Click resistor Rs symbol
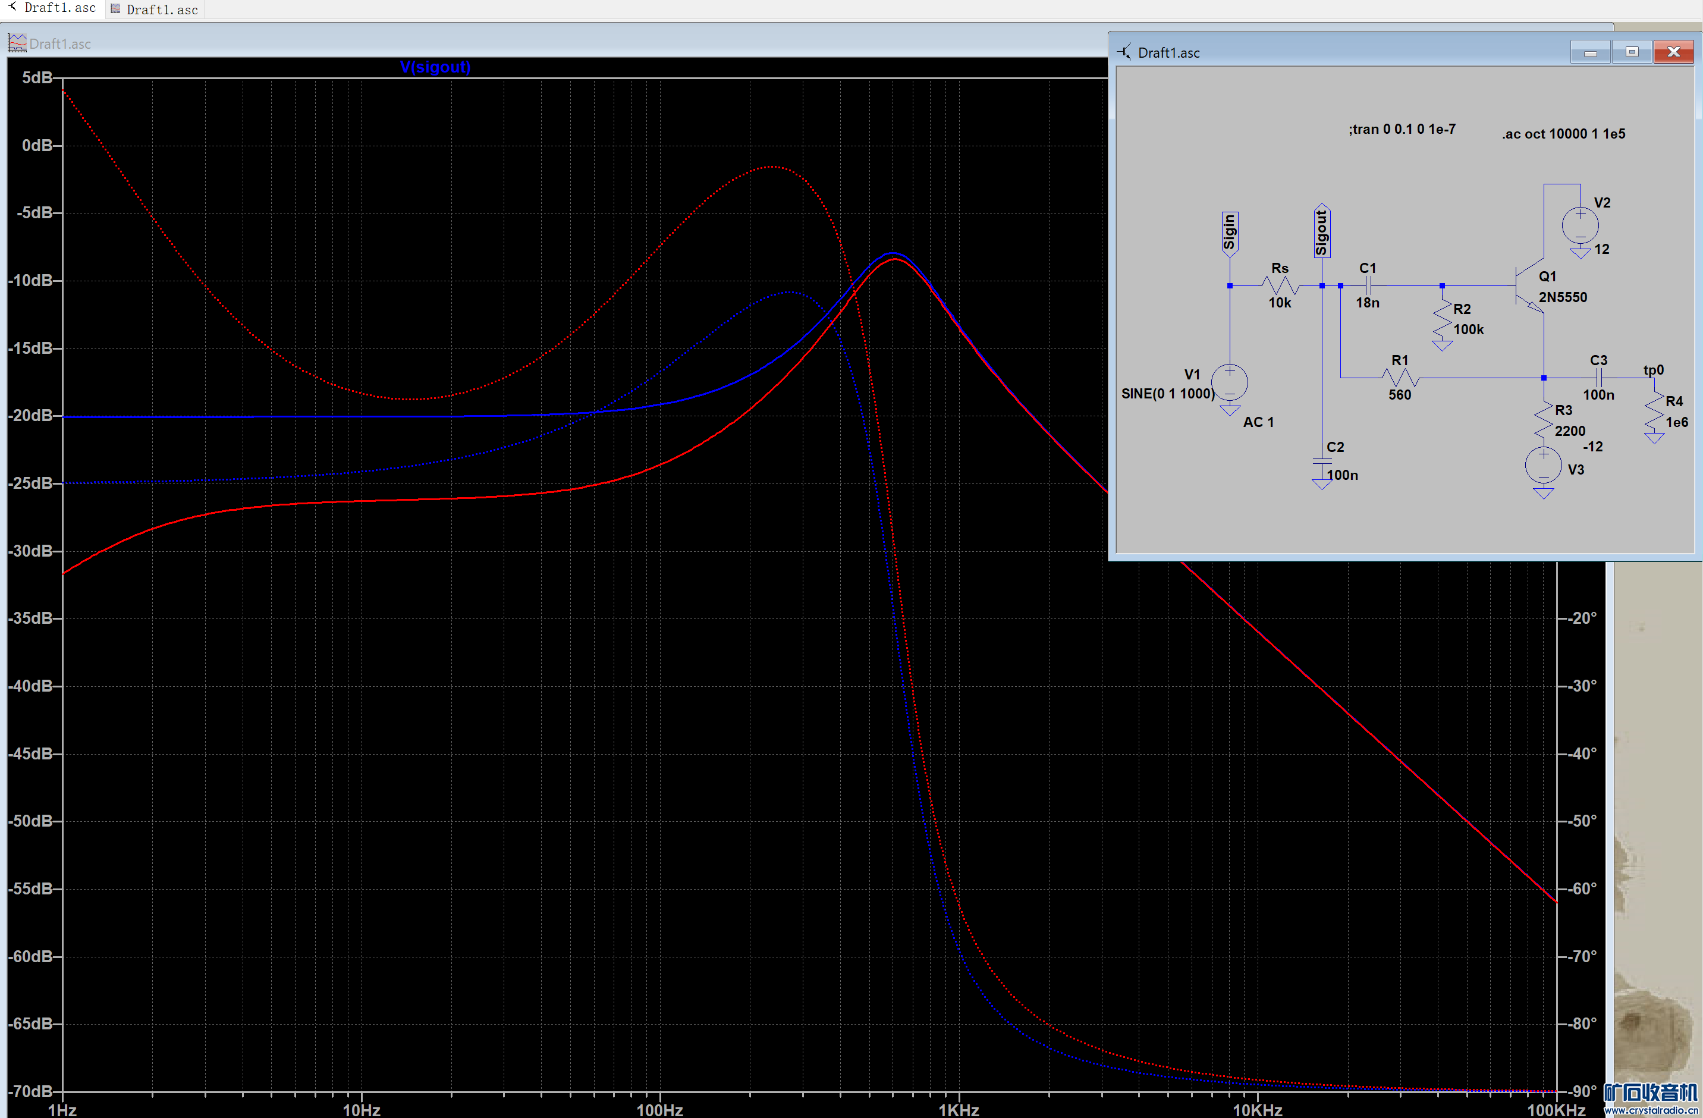This screenshot has width=1703, height=1118. [1280, 285]
